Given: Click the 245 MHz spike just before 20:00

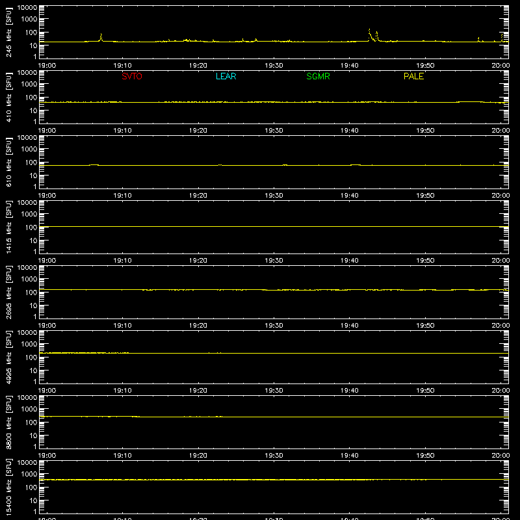Looking at the screenshot, I should 502,37.
